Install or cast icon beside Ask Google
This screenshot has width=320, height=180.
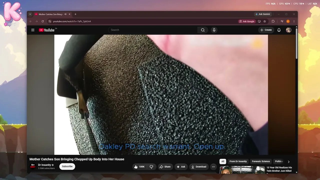(259, 21)
